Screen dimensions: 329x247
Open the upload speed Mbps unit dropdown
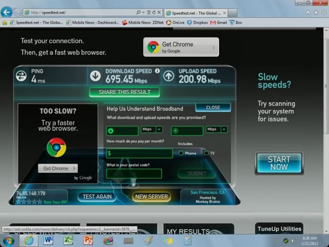click(x=217, y=129)
